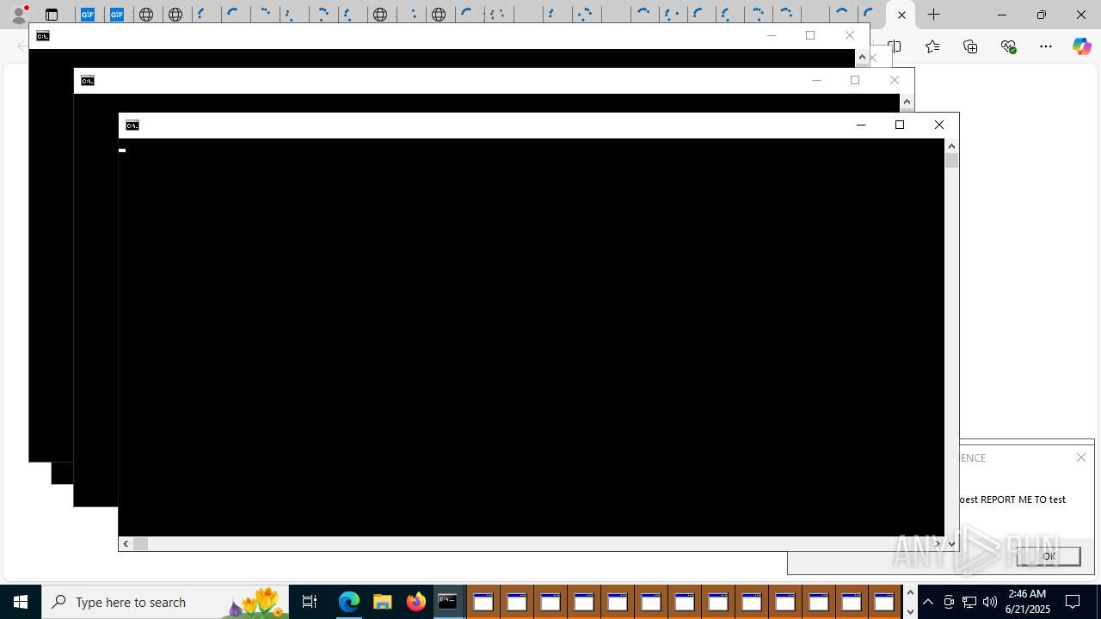Click front console horizontal scrollbar right arrow

click(x=938, y=543)
